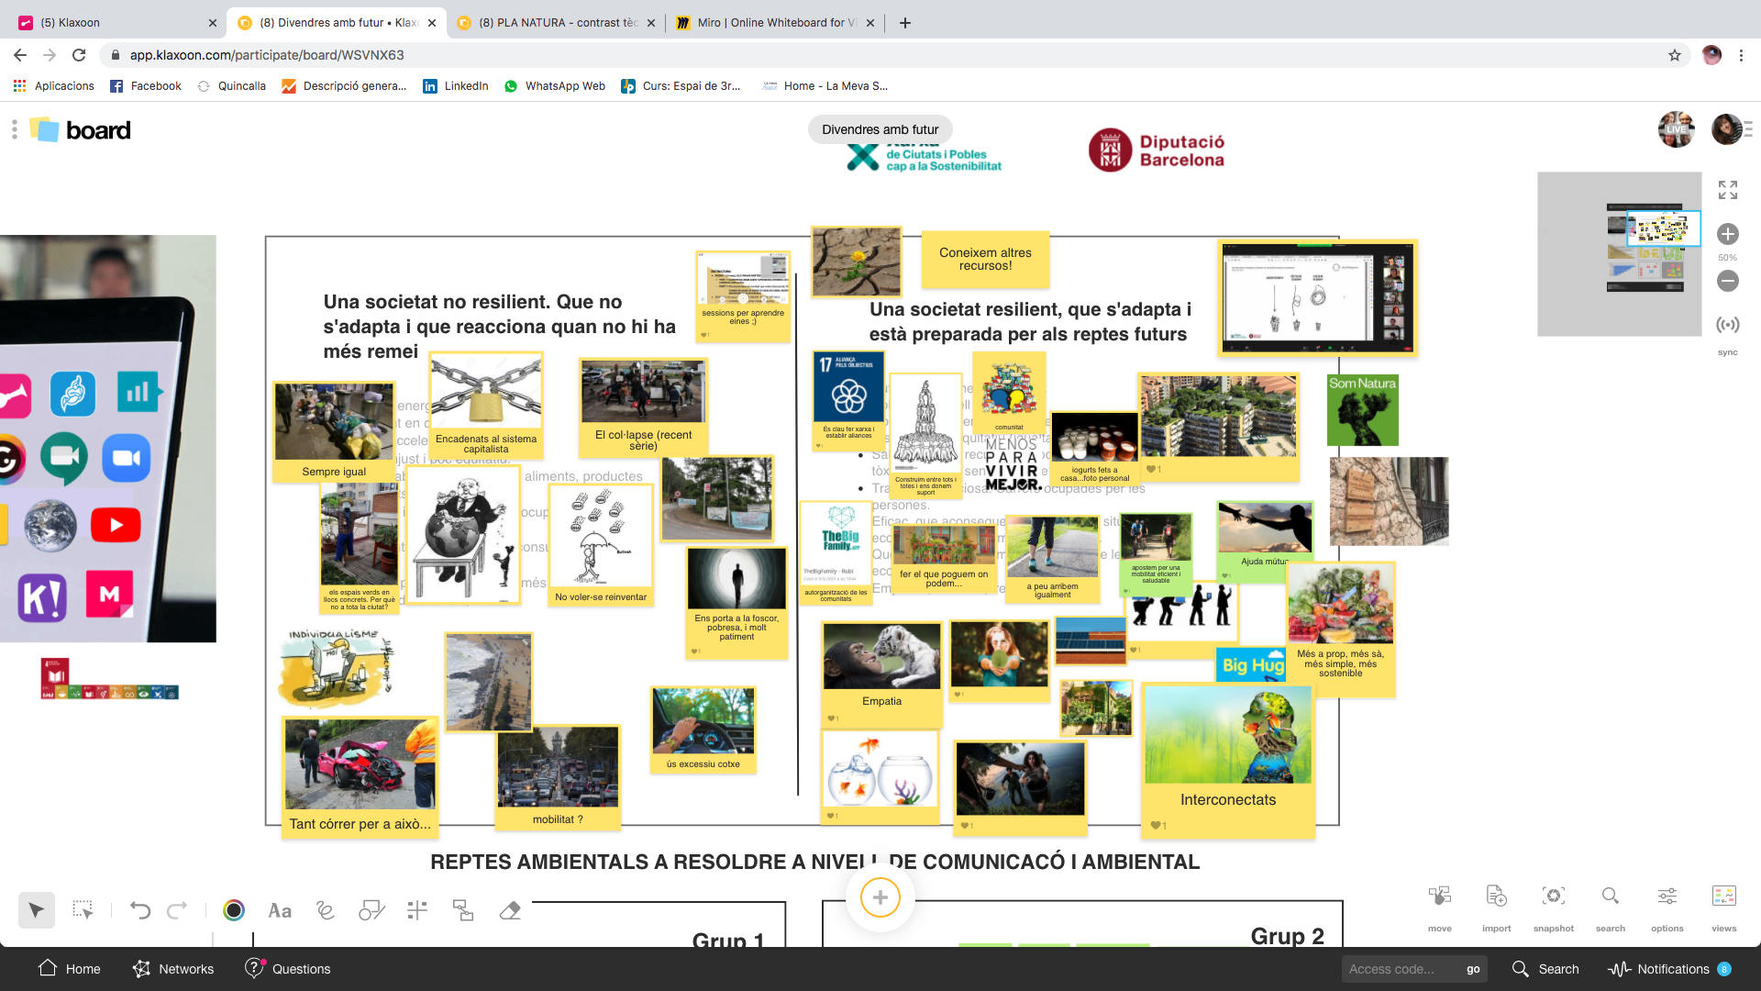Select the arrow pointer tool
The width and height of the screenshot is (1761, 991).
pyautogui.click(x=36, y=909)
